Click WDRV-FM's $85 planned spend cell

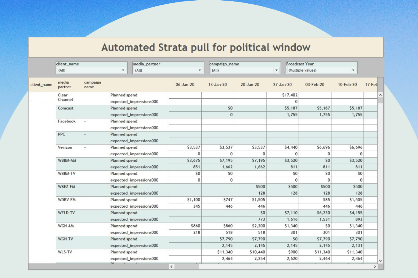(315, 200)
